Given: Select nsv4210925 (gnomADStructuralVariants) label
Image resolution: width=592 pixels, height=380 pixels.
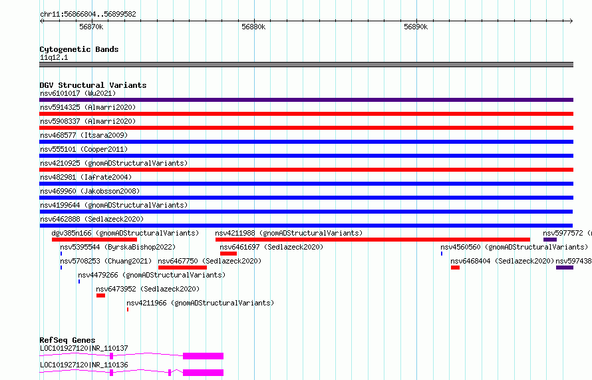Looking at the screenshot, I should 114,163.
